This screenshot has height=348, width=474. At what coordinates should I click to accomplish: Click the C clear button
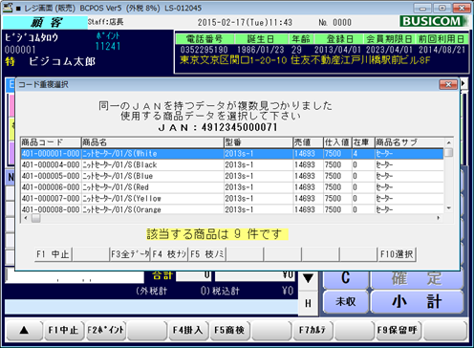pyautogui.click(x=346, y=278)
